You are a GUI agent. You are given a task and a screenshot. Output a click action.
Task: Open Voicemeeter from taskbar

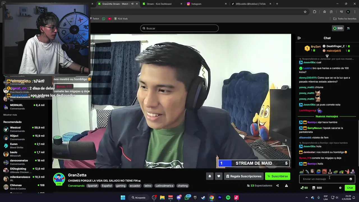pos(171,198)
